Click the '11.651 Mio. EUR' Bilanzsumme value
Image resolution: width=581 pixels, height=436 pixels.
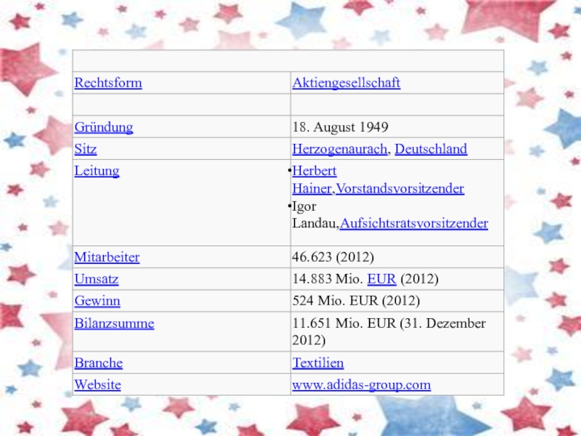click(344, 323)
